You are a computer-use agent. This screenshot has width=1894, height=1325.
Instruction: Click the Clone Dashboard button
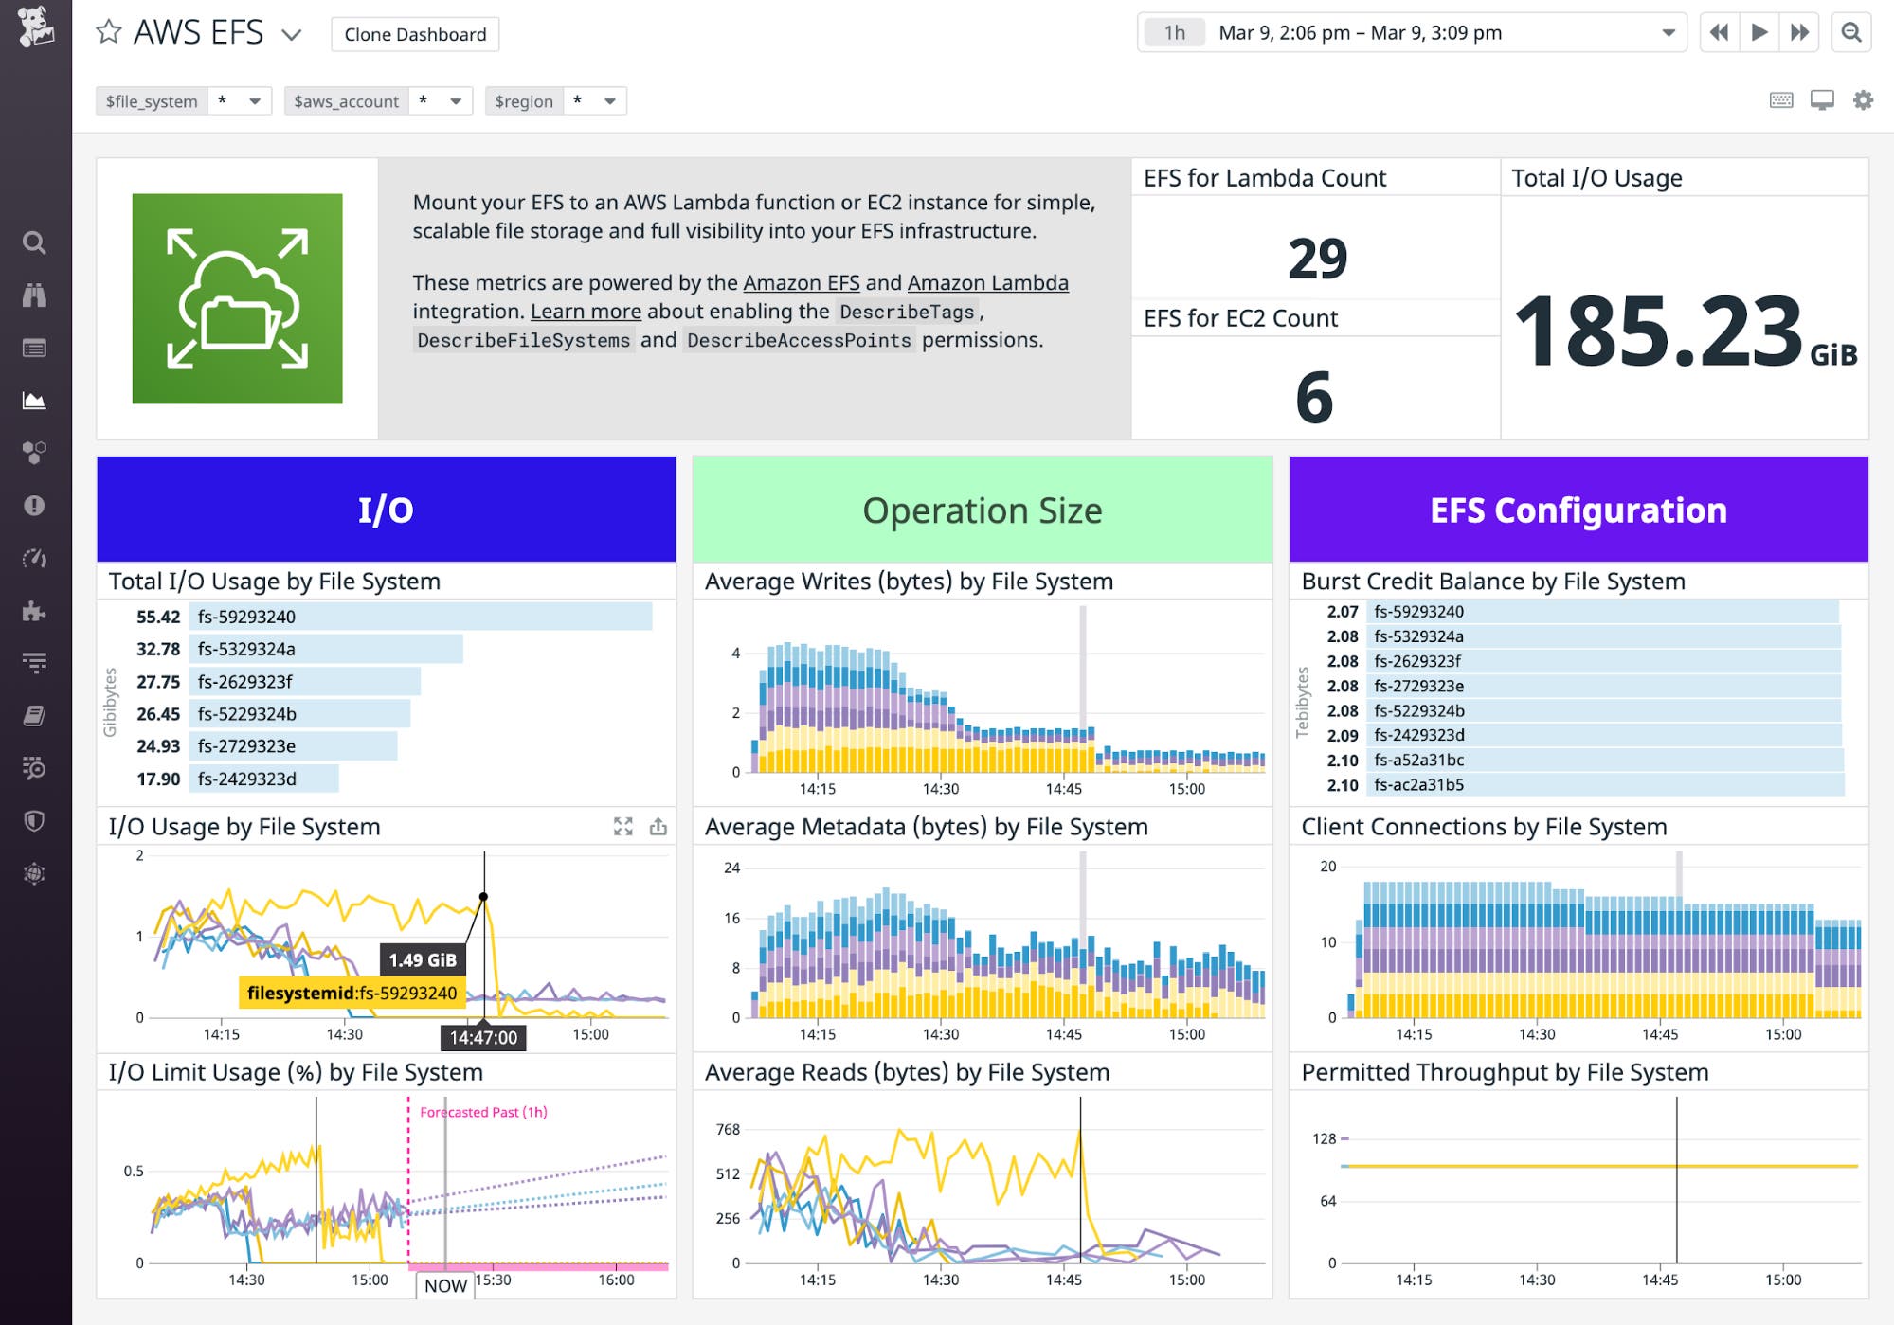tap(414, 34)
